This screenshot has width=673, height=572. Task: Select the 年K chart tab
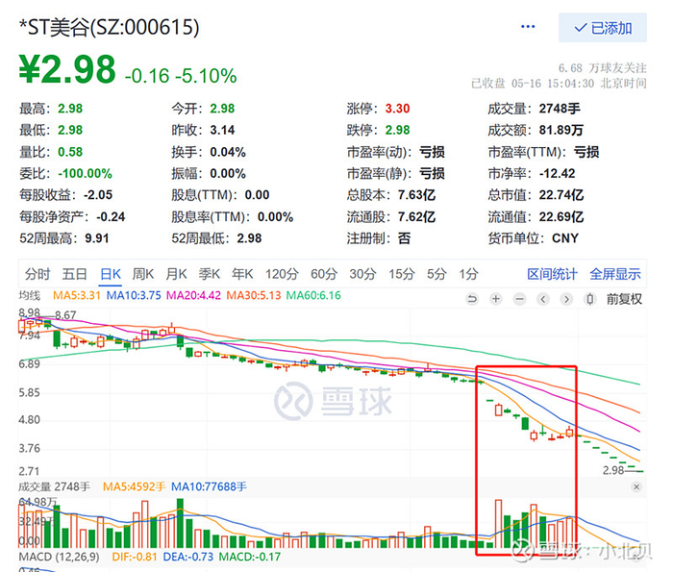pos(242,274)
